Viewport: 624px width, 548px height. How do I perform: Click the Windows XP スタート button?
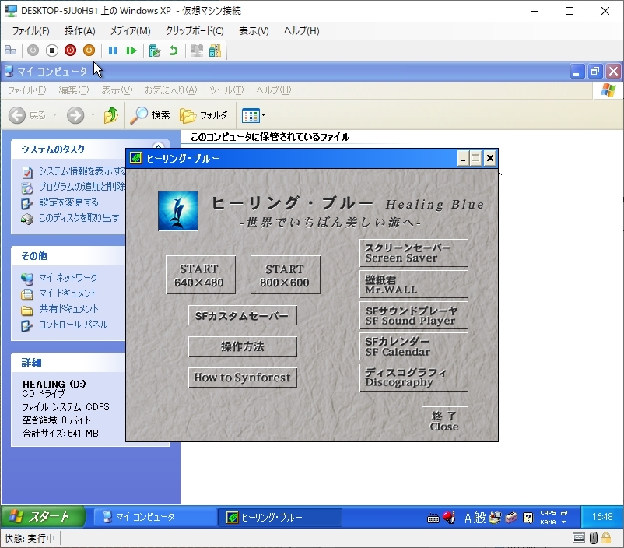pos(43,517)
